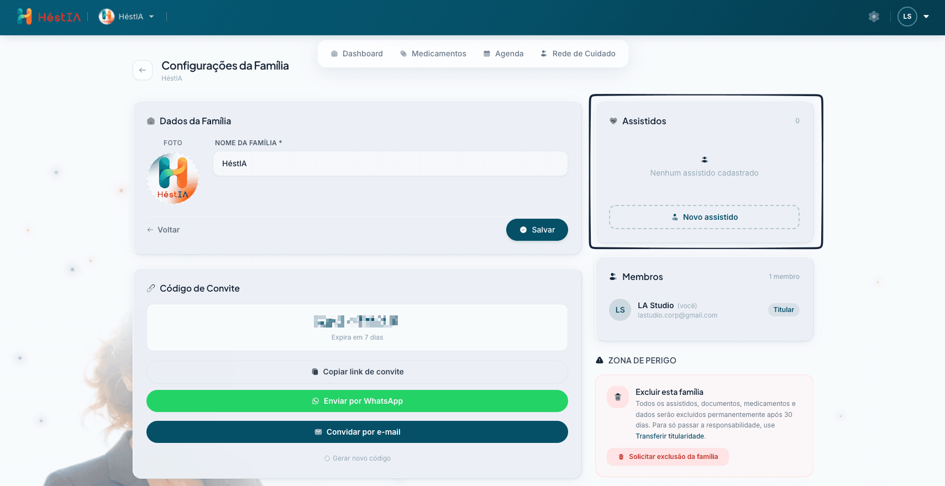Click the Titular badge of LA Studio
945x486 pixels.
pos(784,310)
